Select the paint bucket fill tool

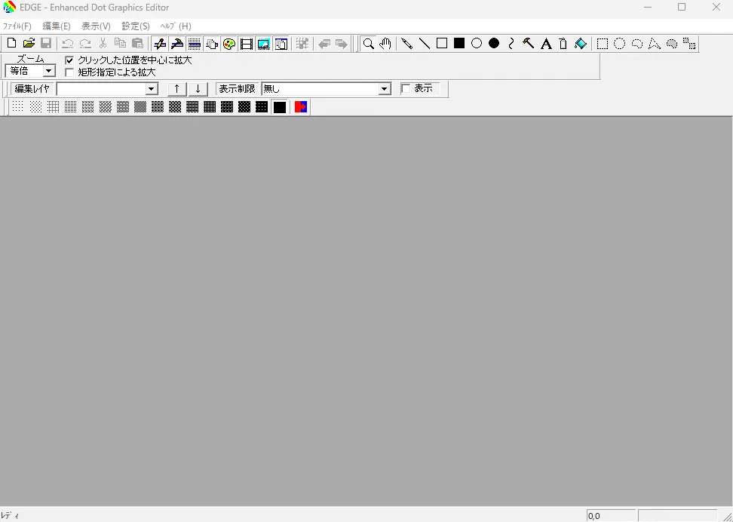[x=581, y=44]
